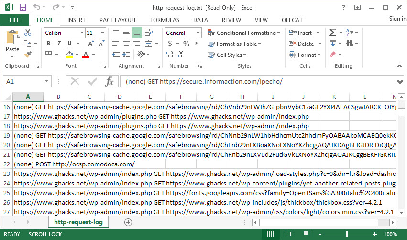Image resolution: width=407 pixels, height=240 pixels.
Task: Increase decimal places
Action: pyautogui.click(x=169, y=55)
